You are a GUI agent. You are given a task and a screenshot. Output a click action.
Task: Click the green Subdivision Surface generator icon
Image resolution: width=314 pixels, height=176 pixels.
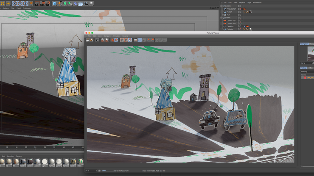[65, 3]
